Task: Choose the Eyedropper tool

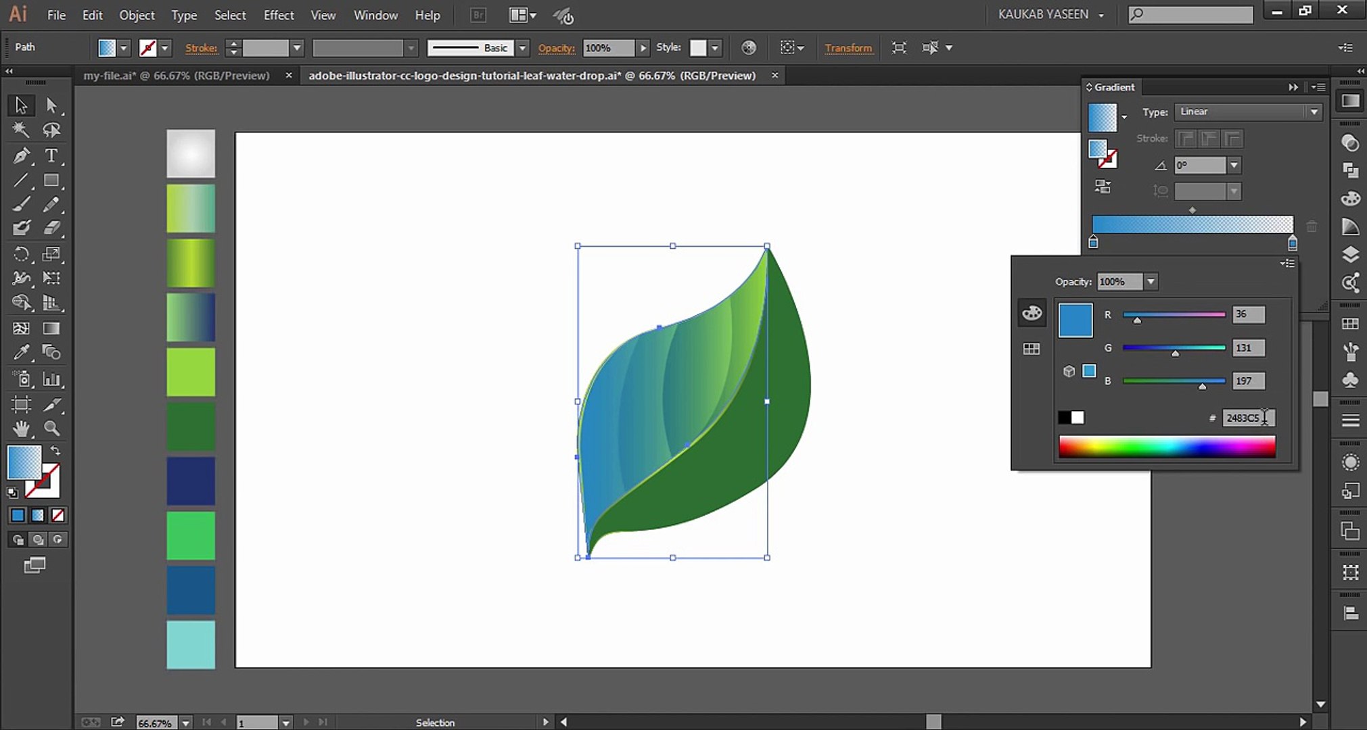Action: coord(21,352)
